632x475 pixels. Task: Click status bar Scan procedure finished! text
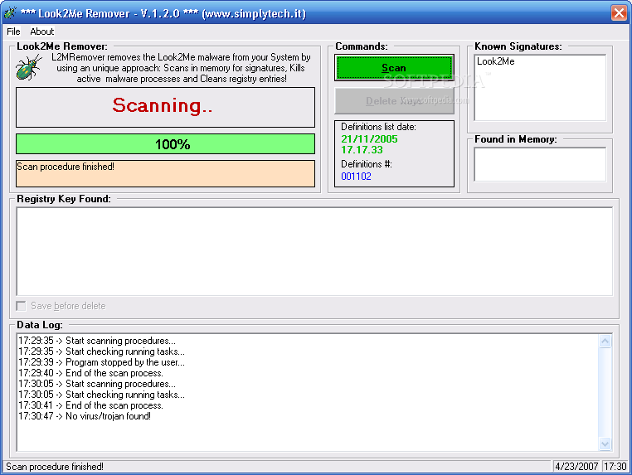tap(55, 467)
